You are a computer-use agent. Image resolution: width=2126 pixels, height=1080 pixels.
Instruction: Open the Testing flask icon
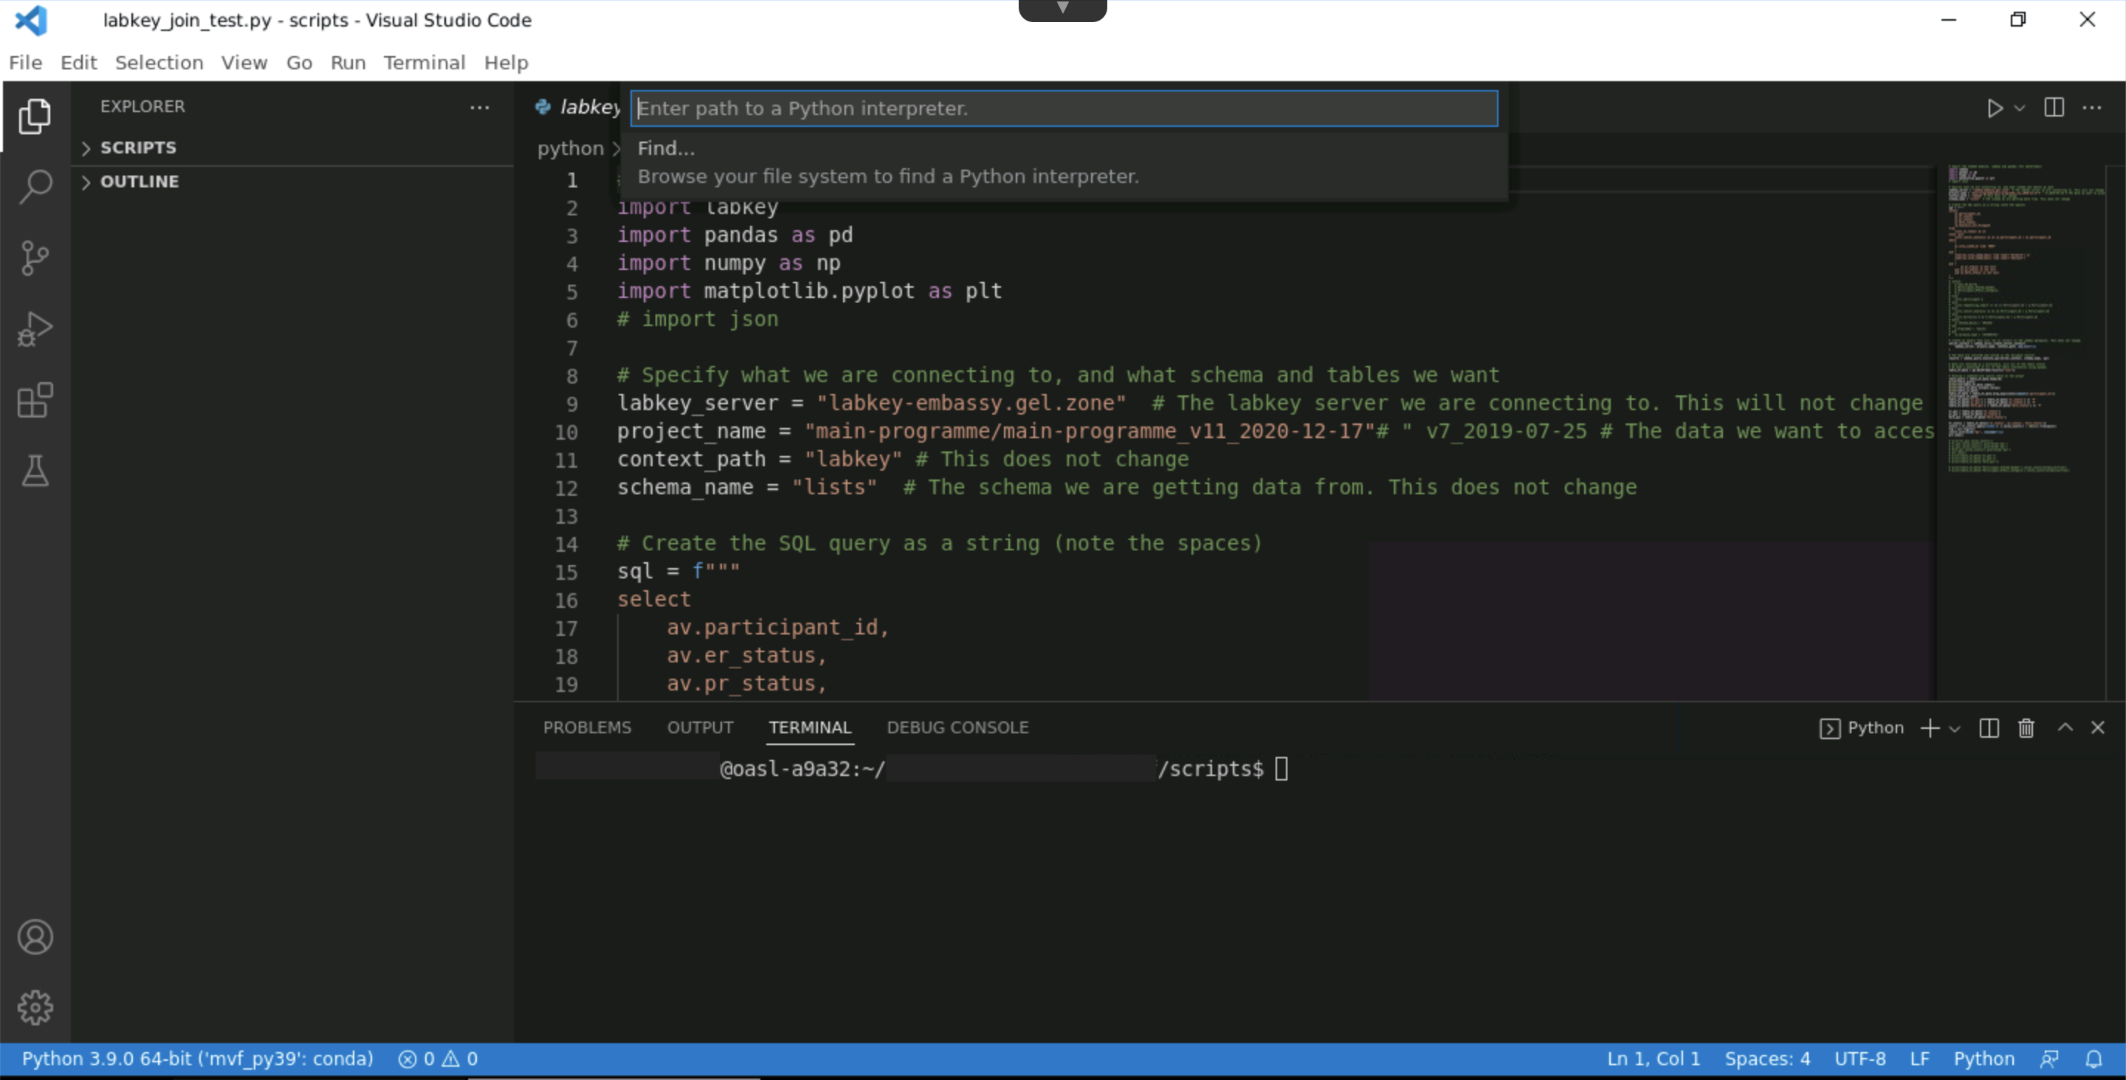[35, 471]
